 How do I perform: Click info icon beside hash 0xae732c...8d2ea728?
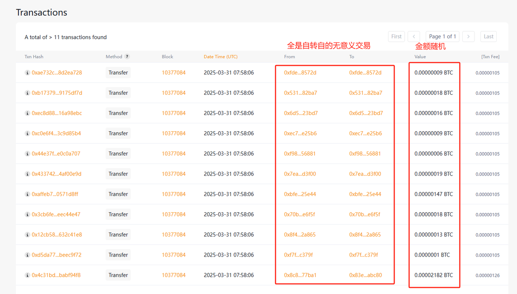coord(27,73)
